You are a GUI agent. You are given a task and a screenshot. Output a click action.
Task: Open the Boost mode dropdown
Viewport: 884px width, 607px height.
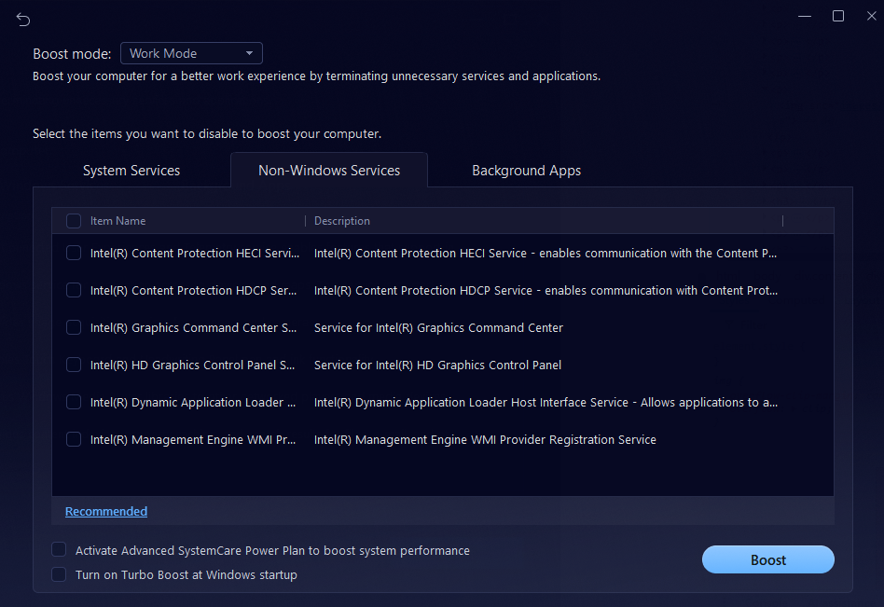[191, 53]
